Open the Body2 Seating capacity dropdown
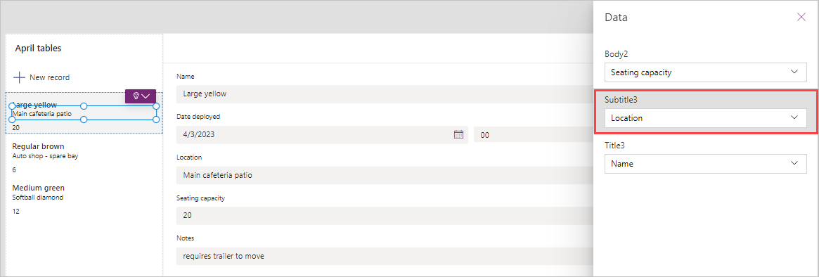This screenshot has height=277, width=819. (x=706, y=72)
